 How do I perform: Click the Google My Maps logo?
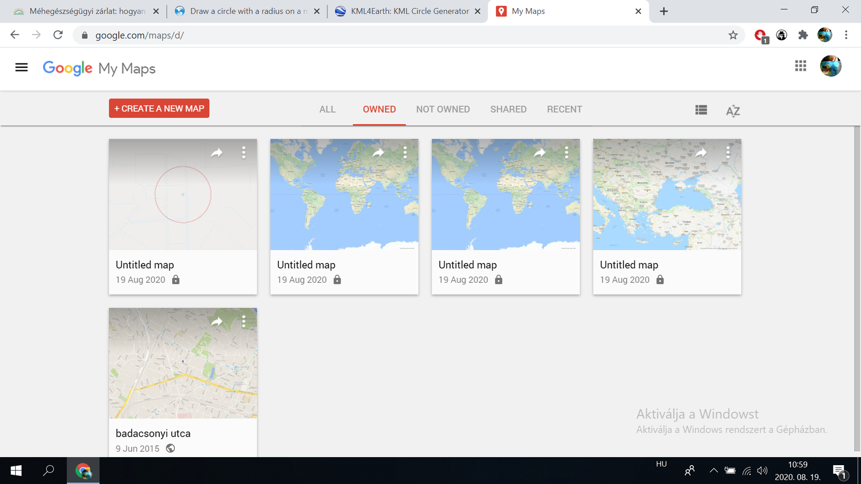[x=99, y=68]
